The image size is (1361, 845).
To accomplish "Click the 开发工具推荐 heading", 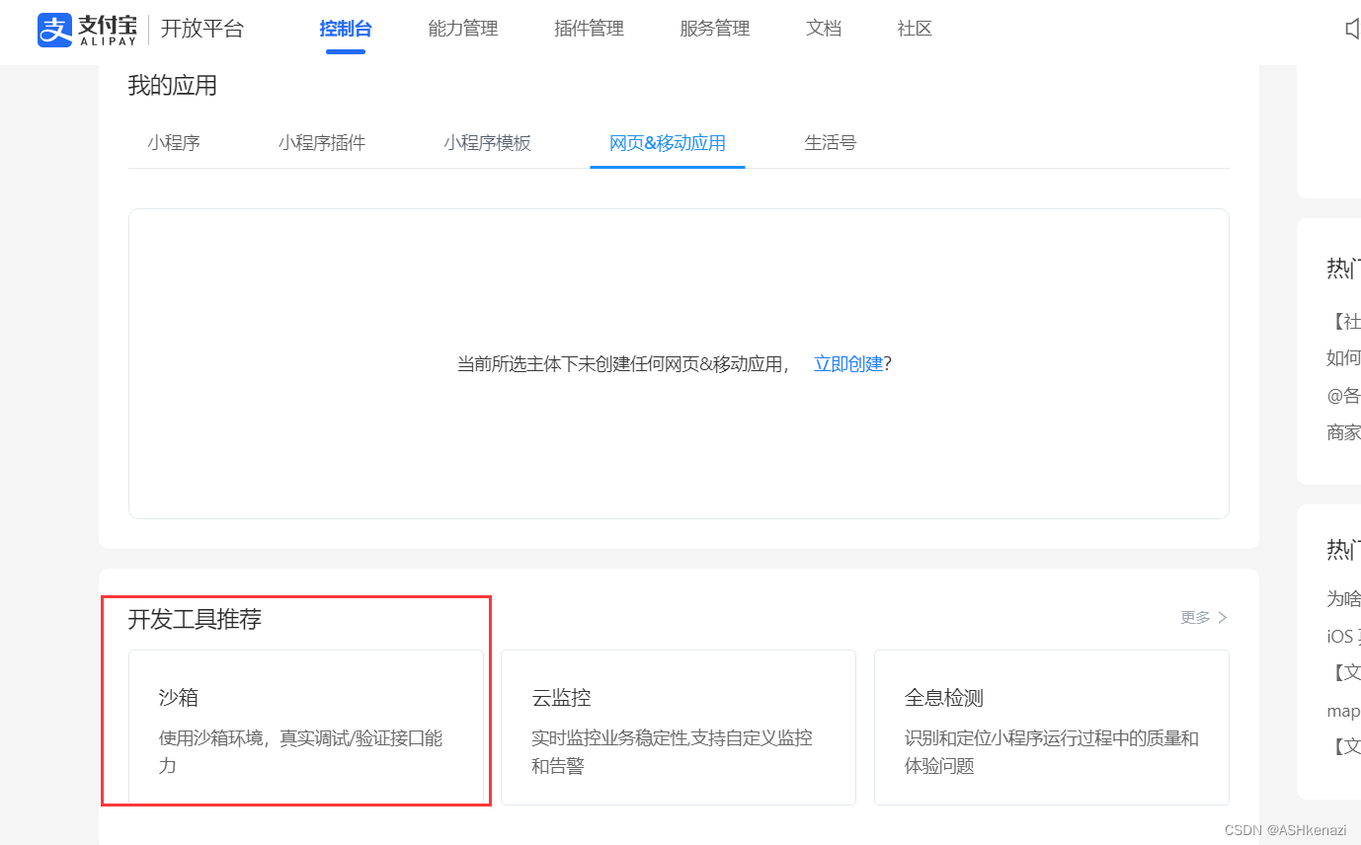I will tap(195, 619).
